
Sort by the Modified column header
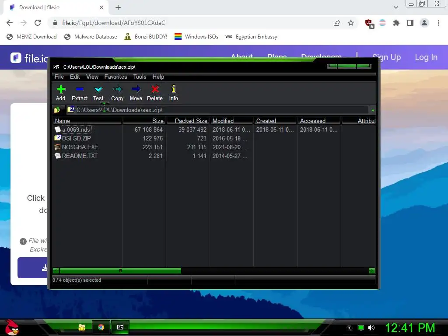pyautogui.click(x=232, y=121)
